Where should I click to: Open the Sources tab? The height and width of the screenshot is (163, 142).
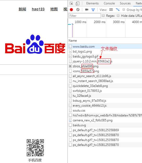point(125,3)
